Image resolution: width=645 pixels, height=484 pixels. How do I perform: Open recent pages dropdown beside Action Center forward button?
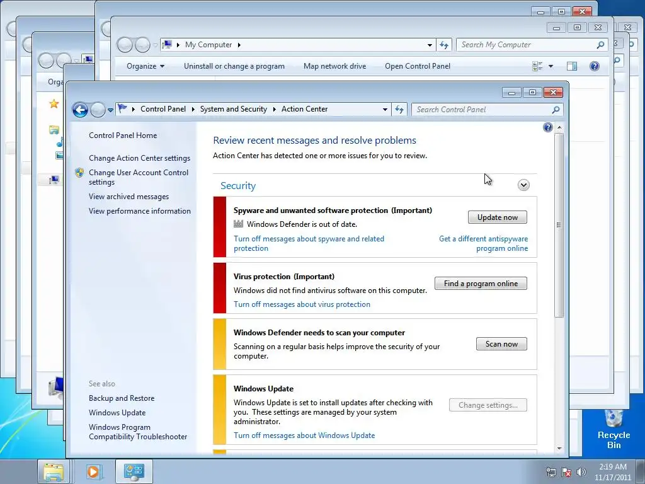pos(110,110)
